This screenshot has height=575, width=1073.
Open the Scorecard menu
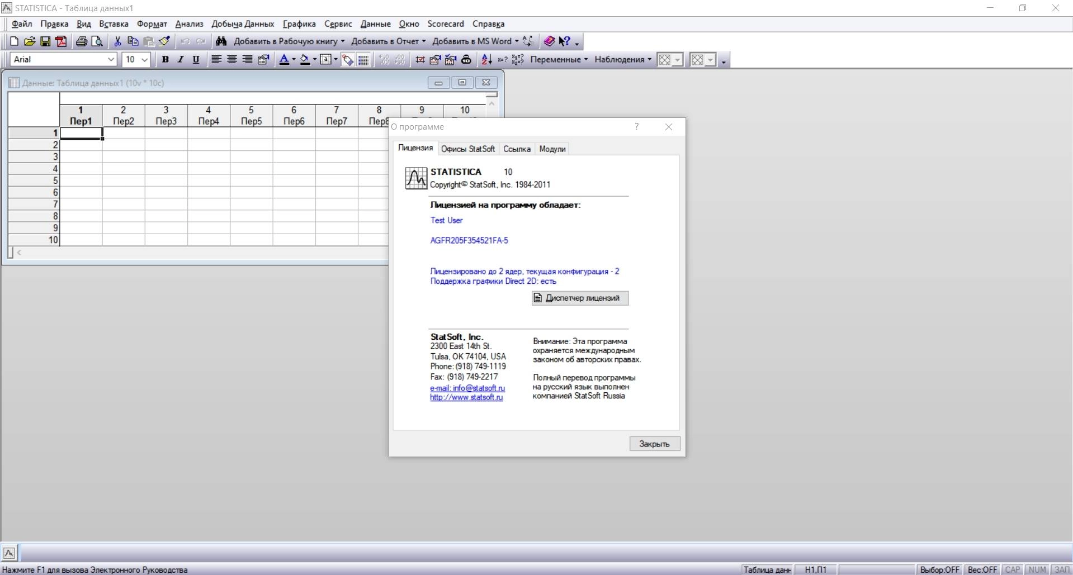pyautogui.click(x=446, y=24)
